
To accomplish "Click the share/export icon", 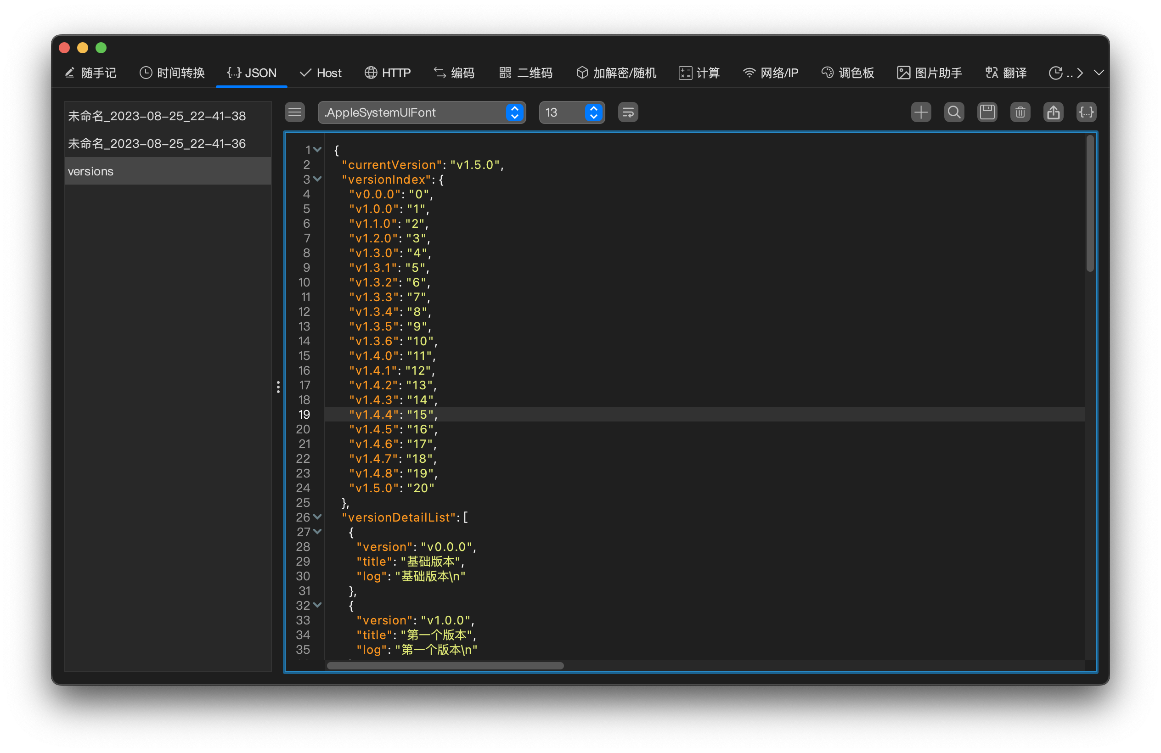I will coord(1053,112).
